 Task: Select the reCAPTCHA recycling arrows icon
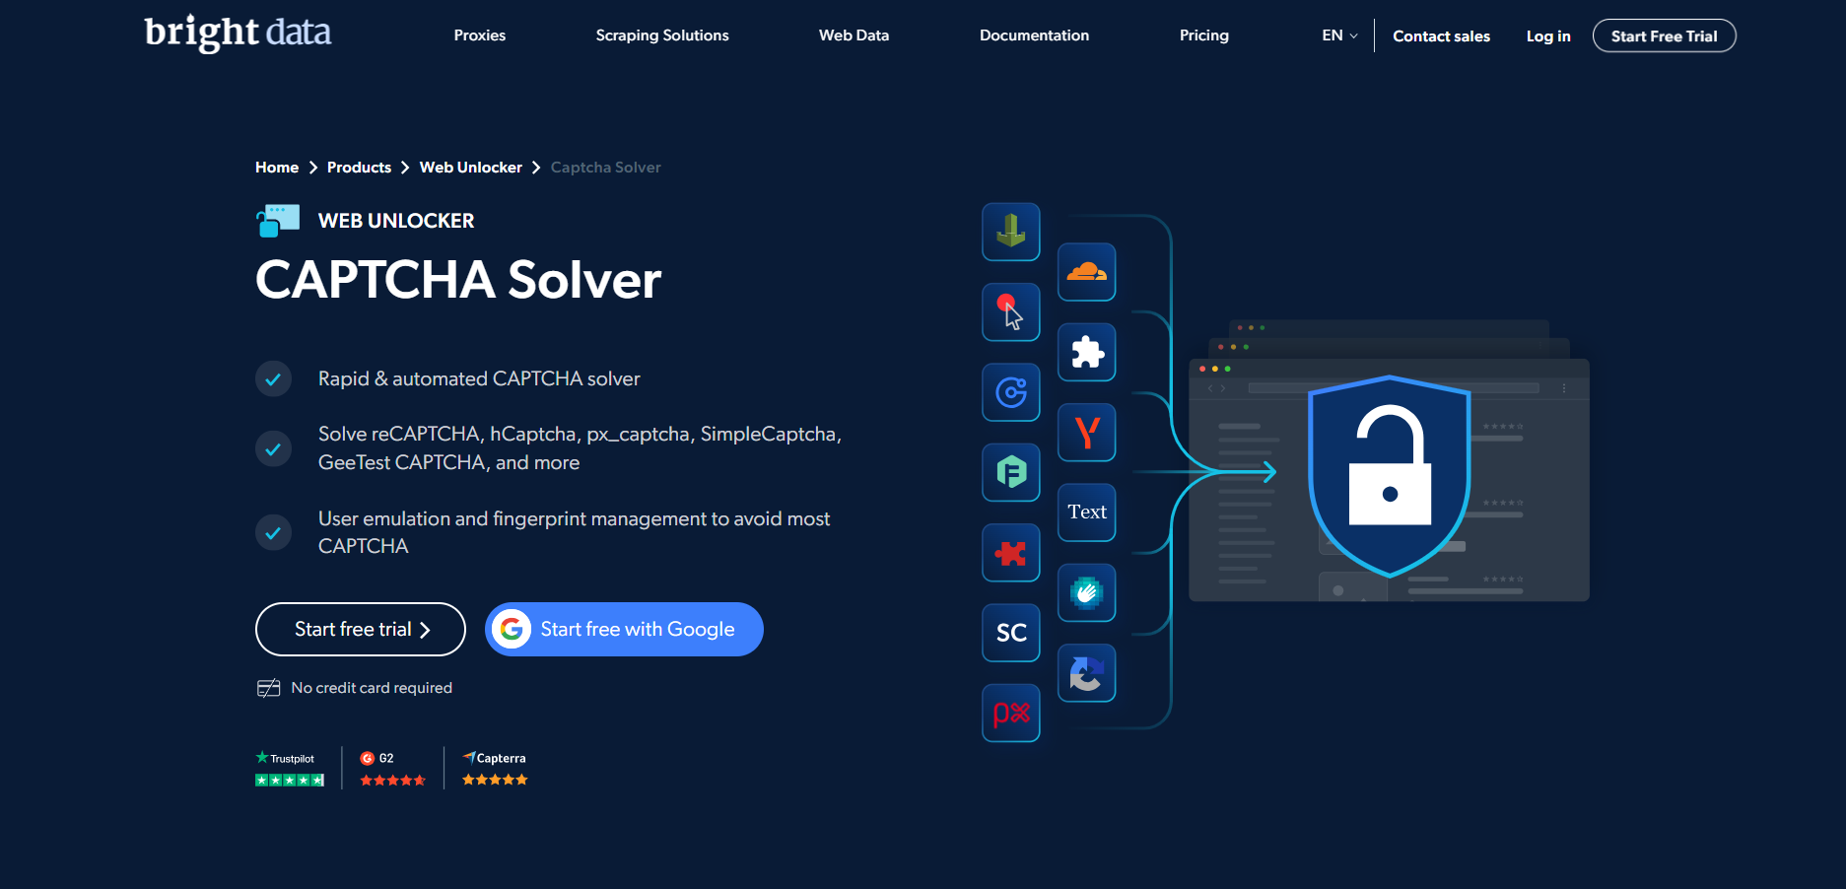[1086, 673]
